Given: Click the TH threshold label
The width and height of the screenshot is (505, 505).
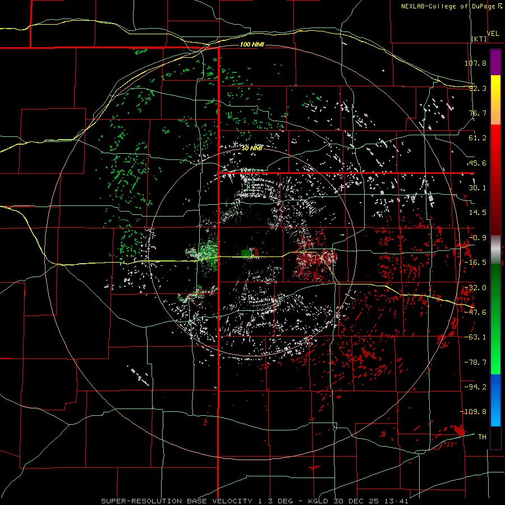Looking at the screenshot, I should pos(482,437).
